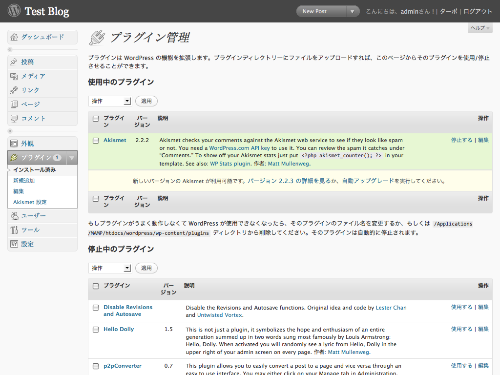Open the ツール menu item
Viewport: 500px width, 375px height.
coord(42,230)
